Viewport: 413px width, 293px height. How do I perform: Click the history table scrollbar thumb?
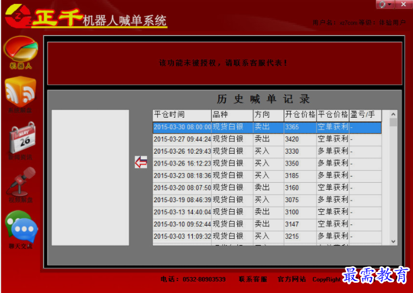tap(393, 122)
